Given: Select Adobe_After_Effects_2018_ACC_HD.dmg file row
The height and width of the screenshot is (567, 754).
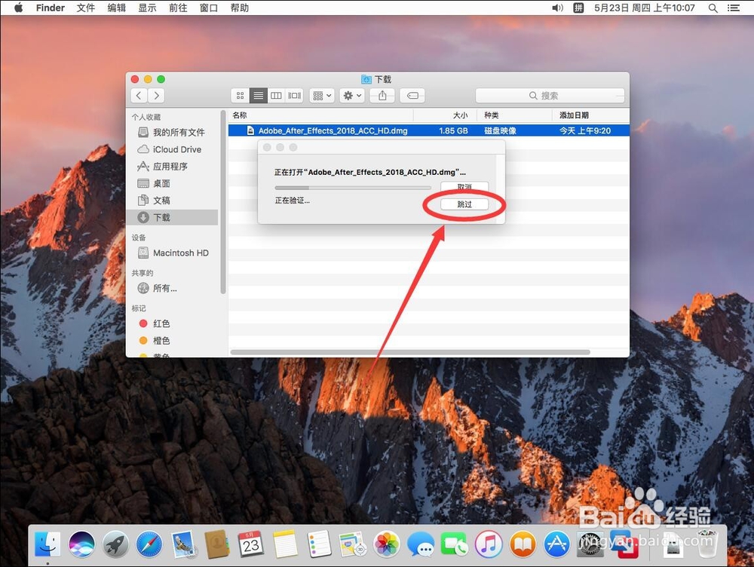Looking at the screenshot, I should tap(428, 130).
